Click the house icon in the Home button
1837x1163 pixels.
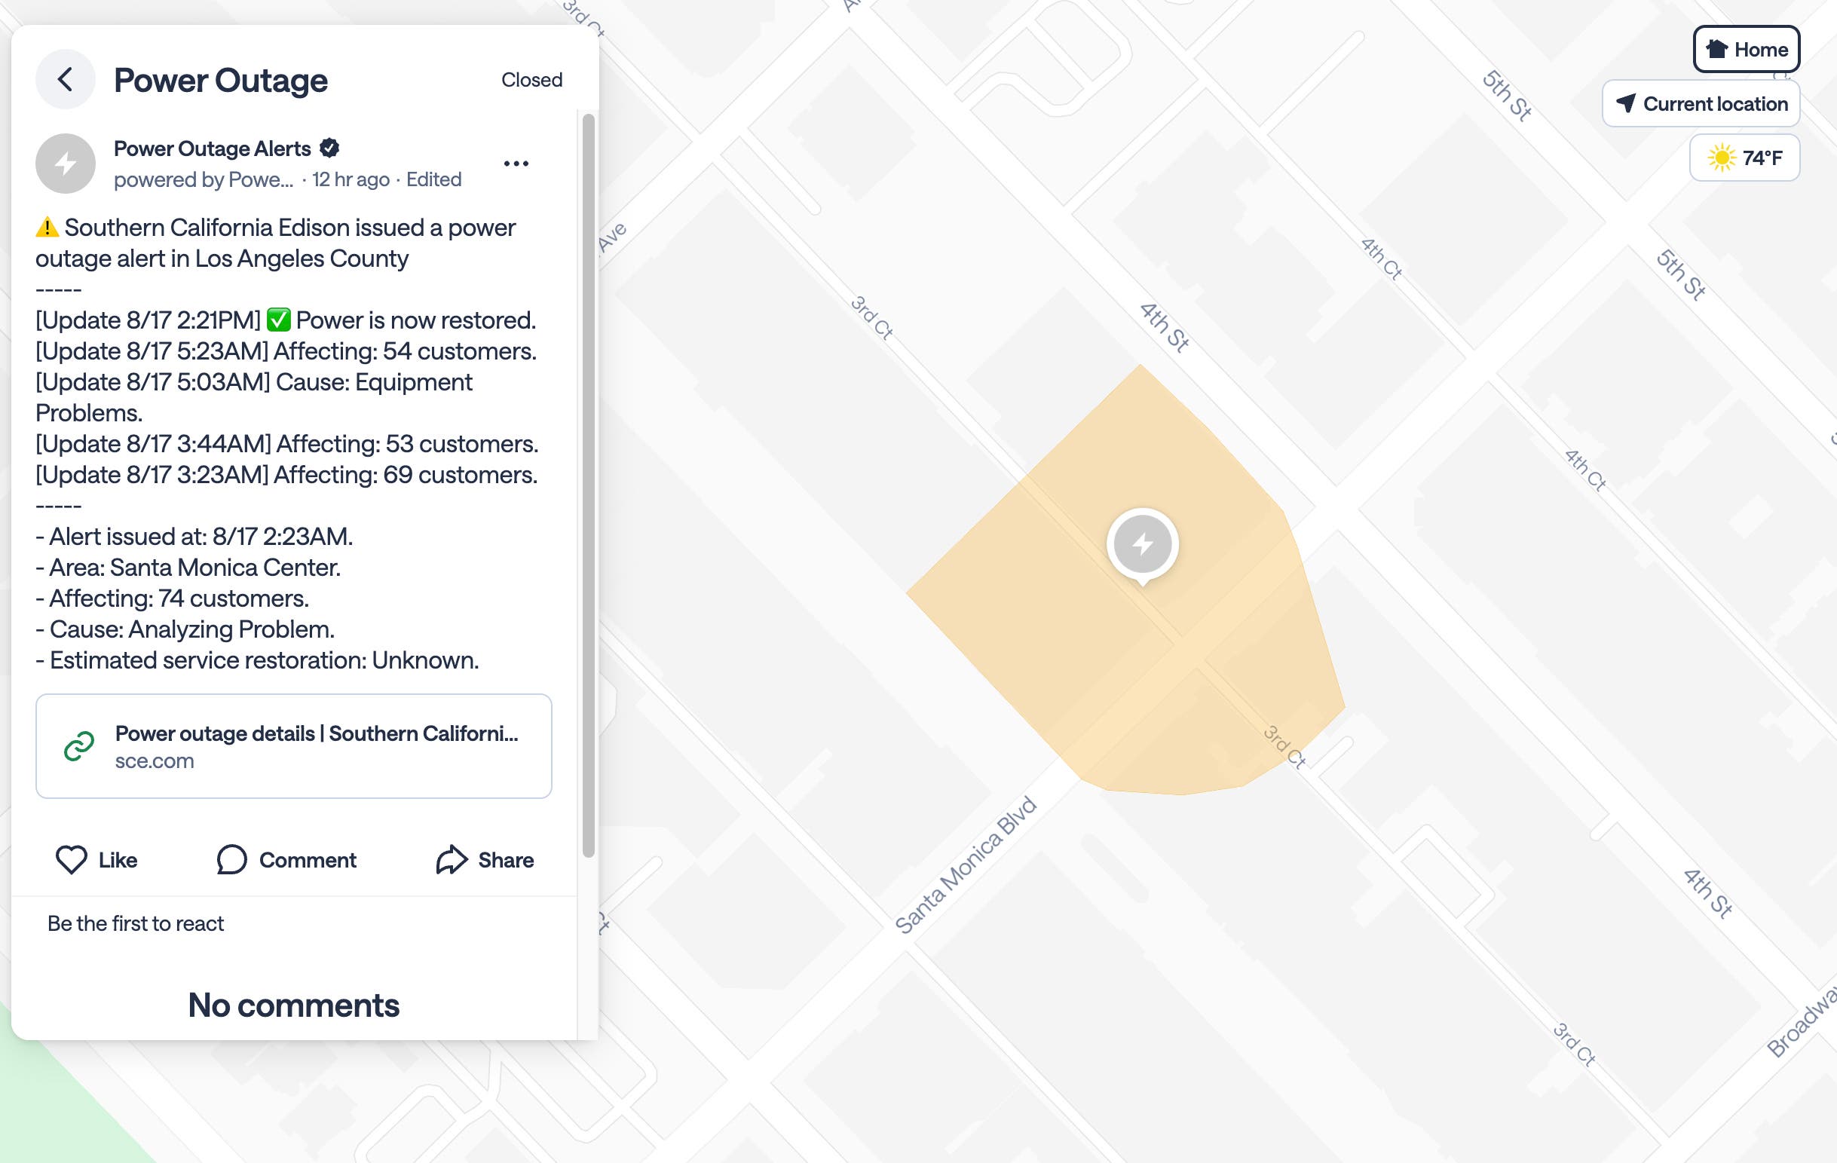point(1716,50)
